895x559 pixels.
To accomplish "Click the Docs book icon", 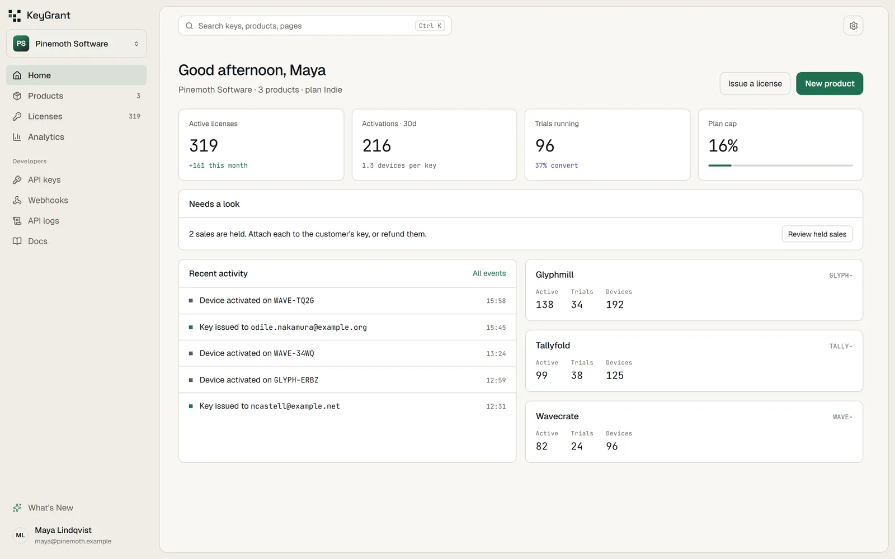I will (x=17, y=241).
